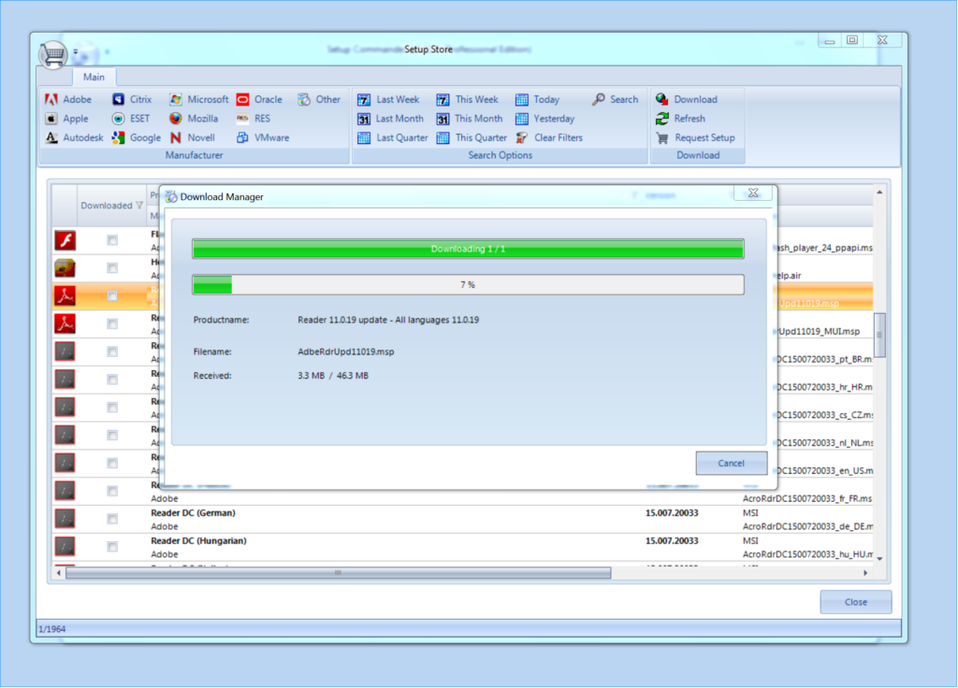The image size is (958, 688).
Task: Tick Downloaded checkbox in the help.air row
Action: coord(112,268)
